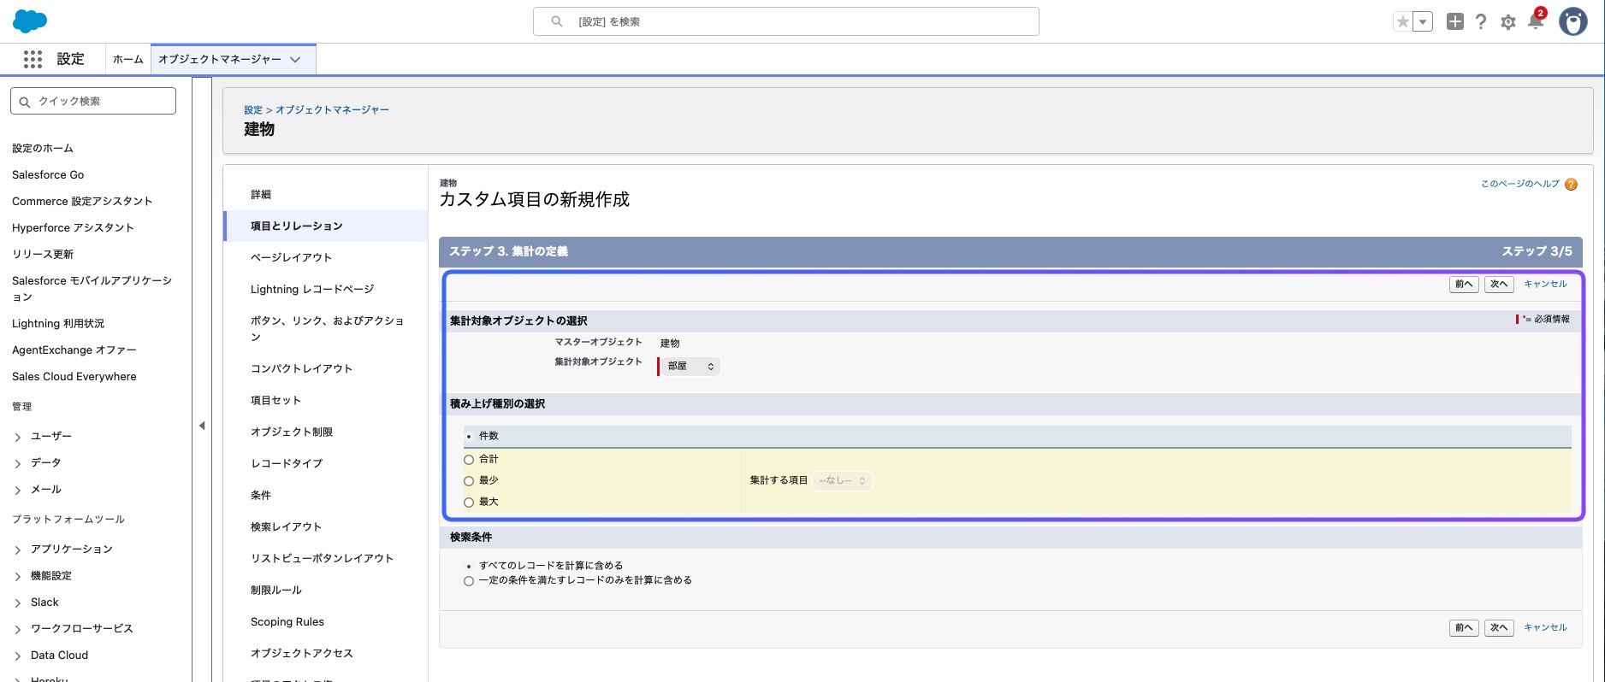Image resolution: width=1605 pixels, height=682 pixels.
Task: Click the favorites star icon
Action: pos(1402,22)
